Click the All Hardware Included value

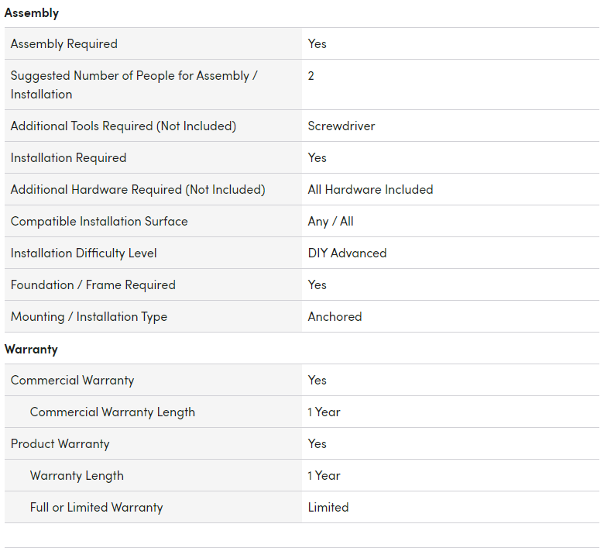[x=370, y=189]
